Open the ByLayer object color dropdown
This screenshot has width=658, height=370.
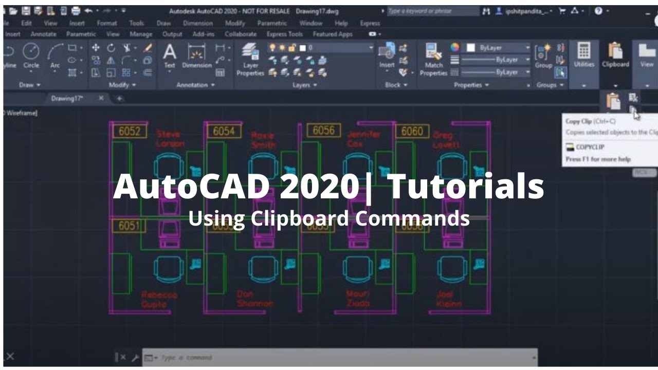click(527, 47)
